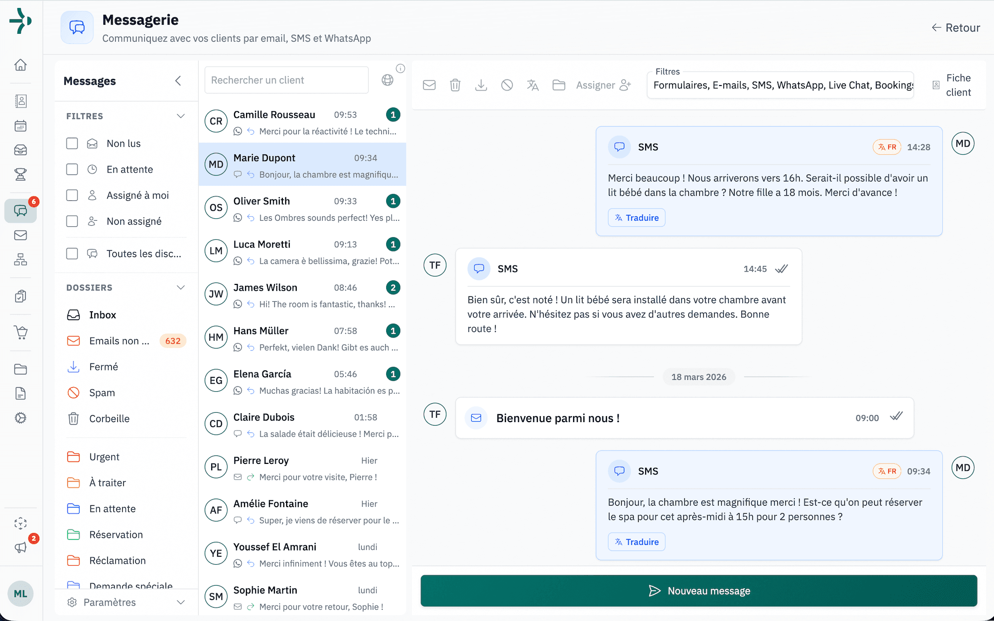The image size is (994, 621).
Task: Open the Spam folder
Action: [x=102, y=392]
